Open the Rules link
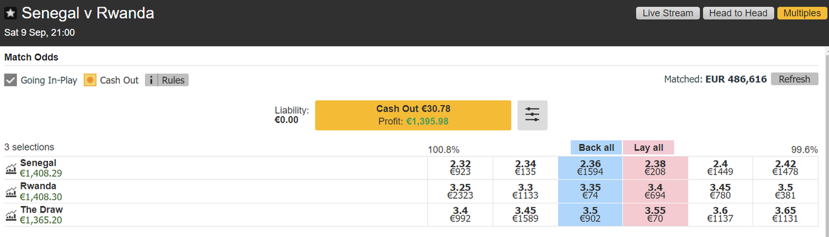This screenshot has height=237, width=829. coord(173,80)
